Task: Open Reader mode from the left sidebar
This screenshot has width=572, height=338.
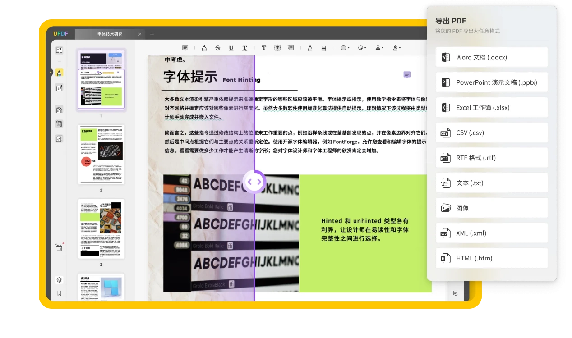Action: (x=59, y=50)
